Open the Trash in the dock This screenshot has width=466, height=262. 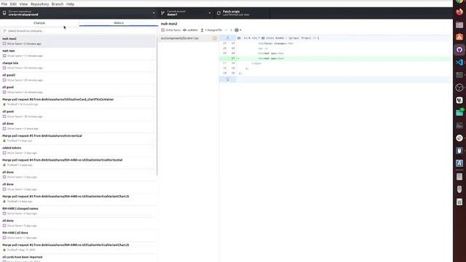click(x=459, y=202)
